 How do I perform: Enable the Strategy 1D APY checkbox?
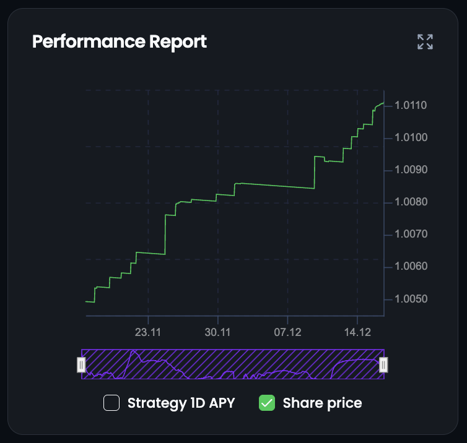[111, 403]
